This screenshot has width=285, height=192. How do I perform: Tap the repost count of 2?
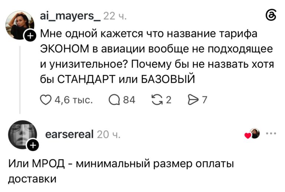coord(169,100)
